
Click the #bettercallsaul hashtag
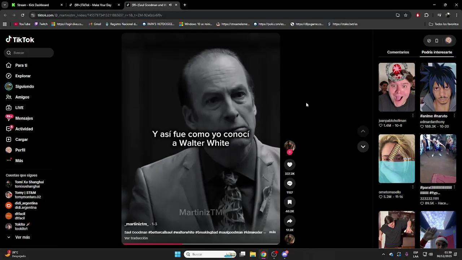pos(160,232)
